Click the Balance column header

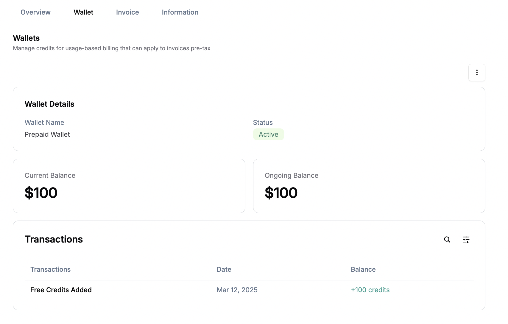point(363,269)
